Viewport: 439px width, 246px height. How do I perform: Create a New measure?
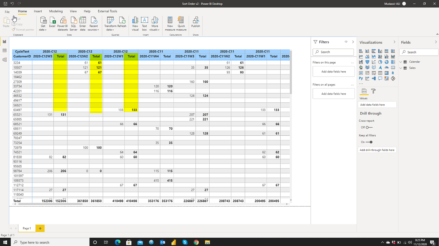(x=170, y=23)
